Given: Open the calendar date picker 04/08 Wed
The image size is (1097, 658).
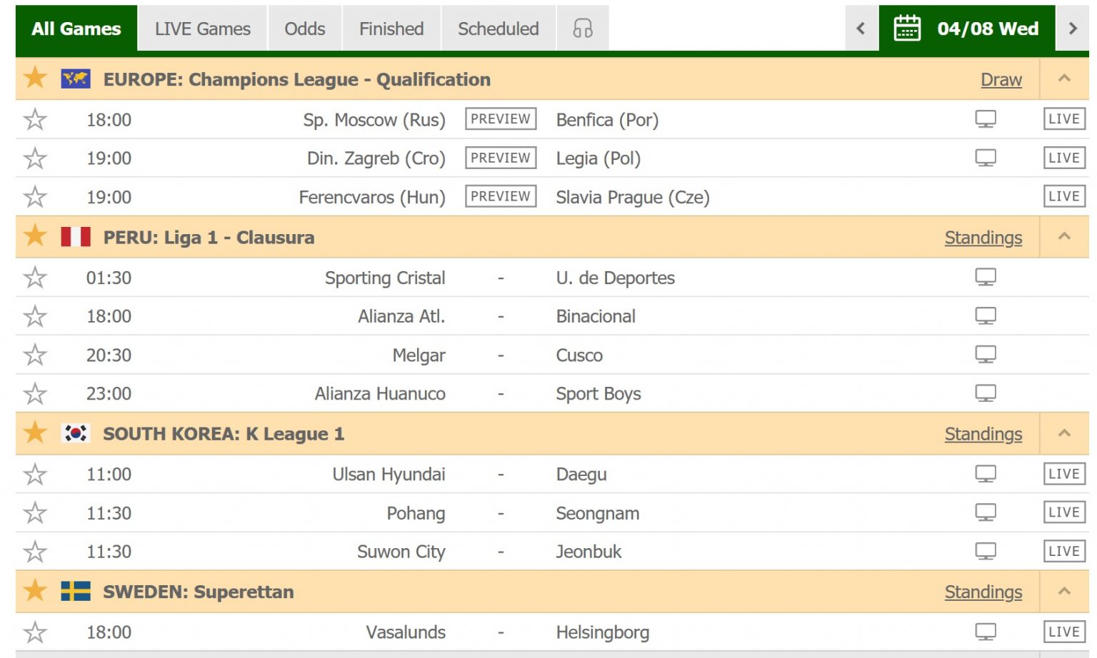Looking at the screenshot, I should (966, 29).
